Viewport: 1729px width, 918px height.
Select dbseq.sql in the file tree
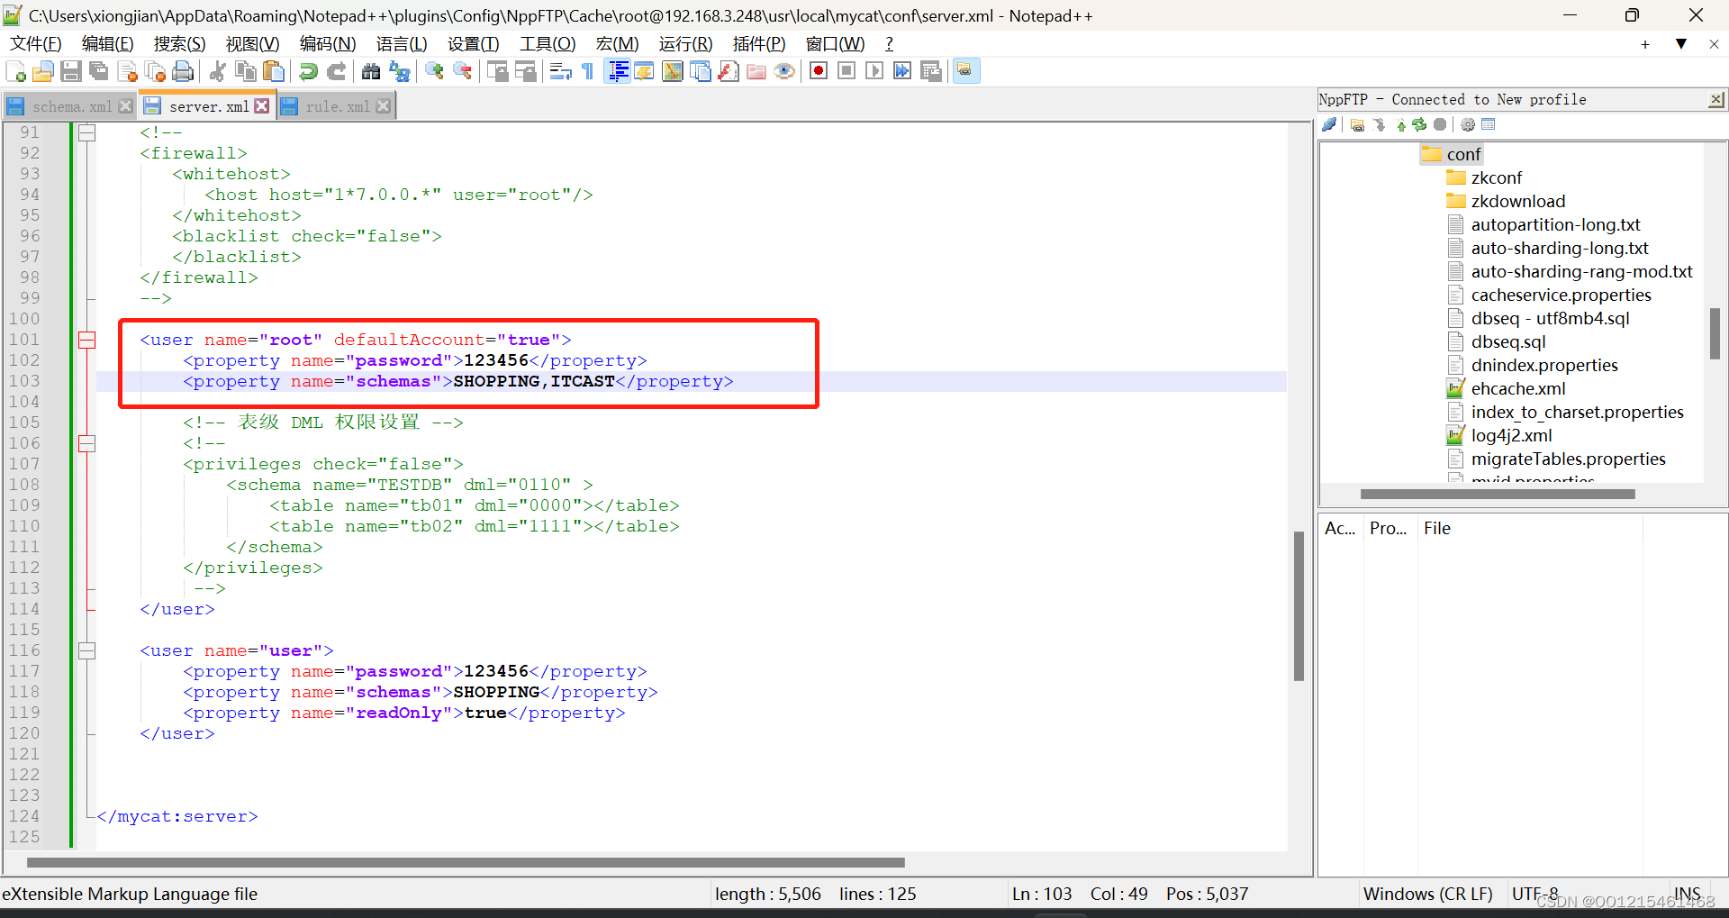(1496, 341)
